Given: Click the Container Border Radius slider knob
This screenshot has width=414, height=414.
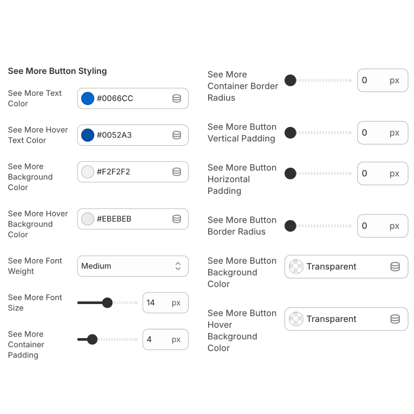Looking at the screenshot, I should (x=291, y=80).
